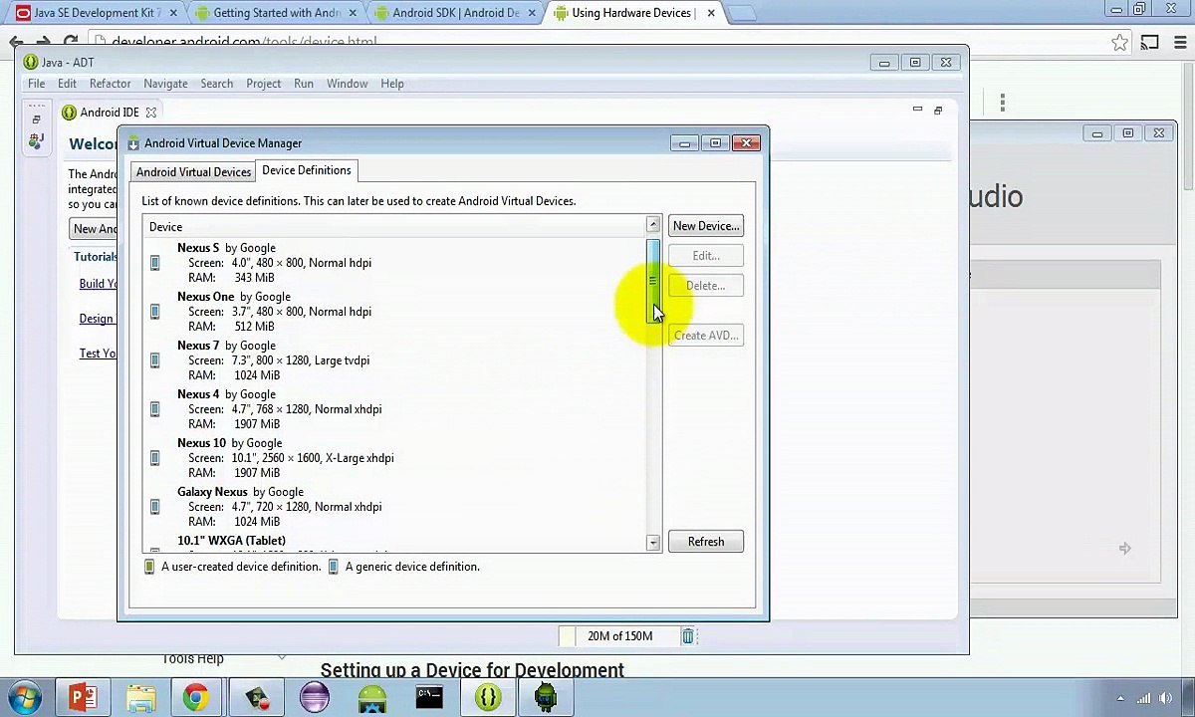Switch to Android SDK browser tab
The width and height of the screenshot is (1195, 717).
point(455,13)
